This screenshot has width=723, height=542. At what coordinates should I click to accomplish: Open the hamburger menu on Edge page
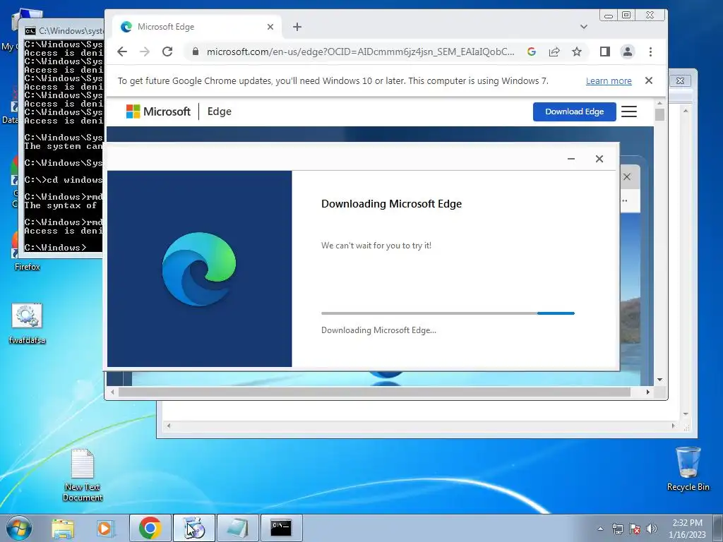click(x=629, y=112)
